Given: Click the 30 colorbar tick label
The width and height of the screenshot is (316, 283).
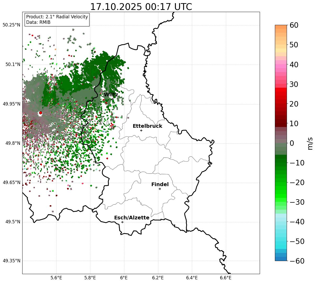Looking at the screenshot, I should (294, 84).
